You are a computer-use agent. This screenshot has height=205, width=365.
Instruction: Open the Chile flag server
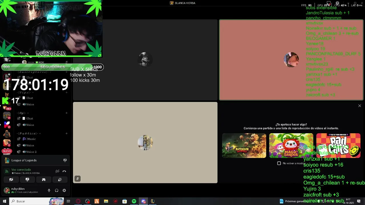(x=7, y=124)
